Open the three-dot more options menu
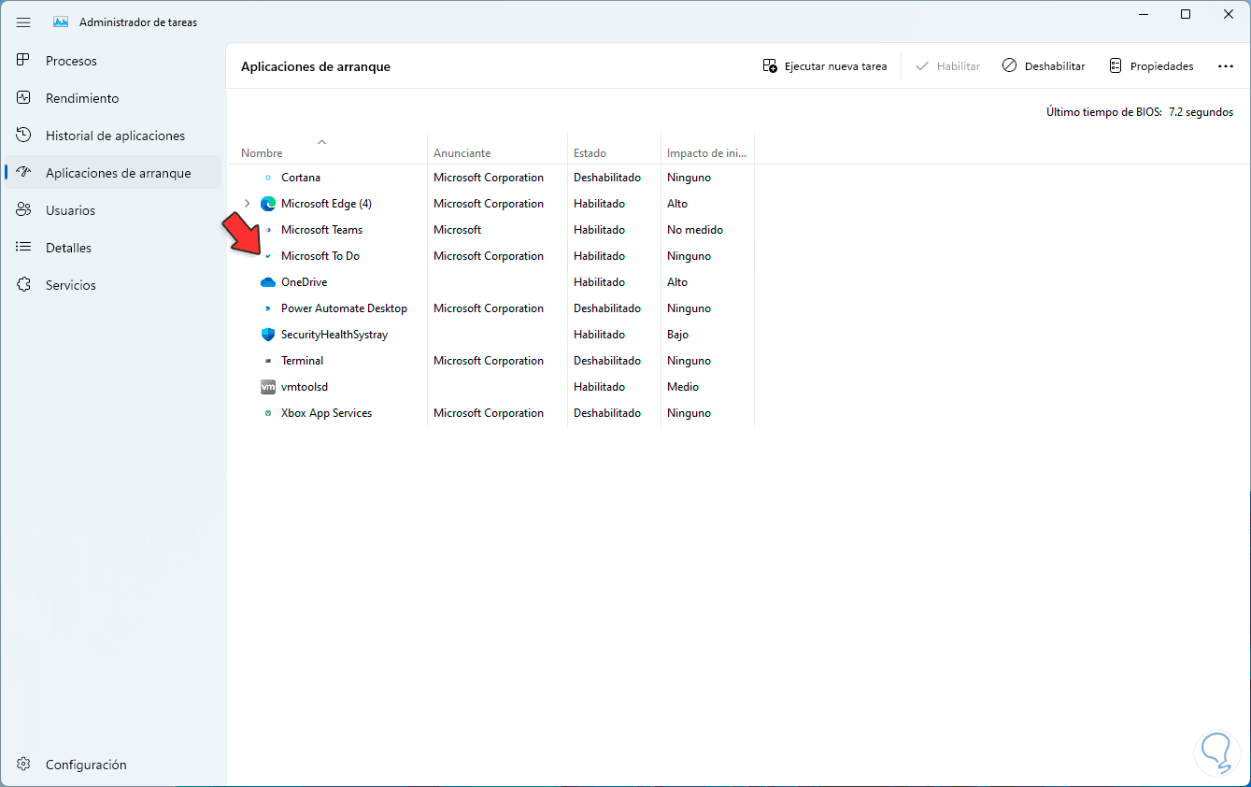 point(1226,66)
